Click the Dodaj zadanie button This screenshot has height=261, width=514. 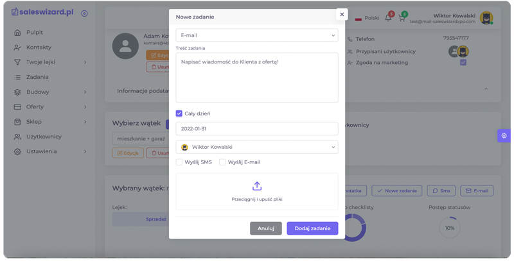pos(312,228)
